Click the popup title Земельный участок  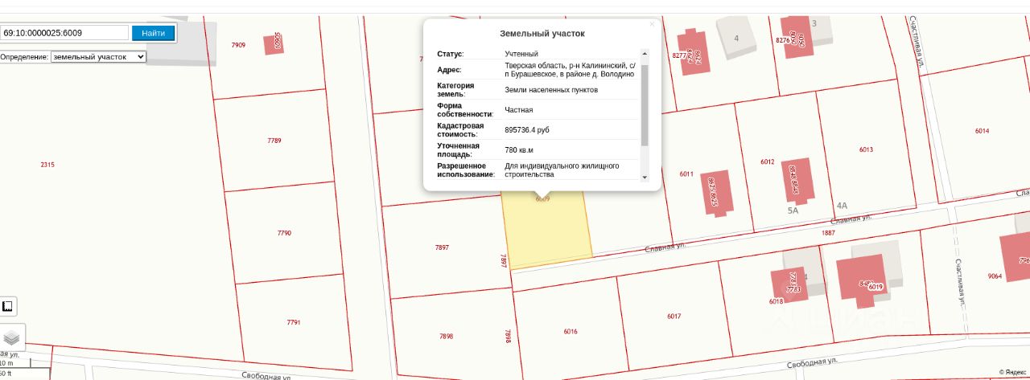[x=542, y=34]
